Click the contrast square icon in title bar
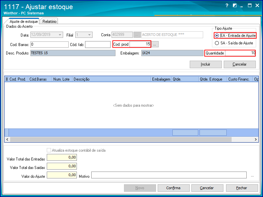The width and height of the screenshot is (263, 197). (x=235, y=6)
